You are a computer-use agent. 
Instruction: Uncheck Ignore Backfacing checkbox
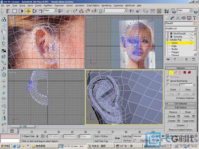click(x=168, y=81)
